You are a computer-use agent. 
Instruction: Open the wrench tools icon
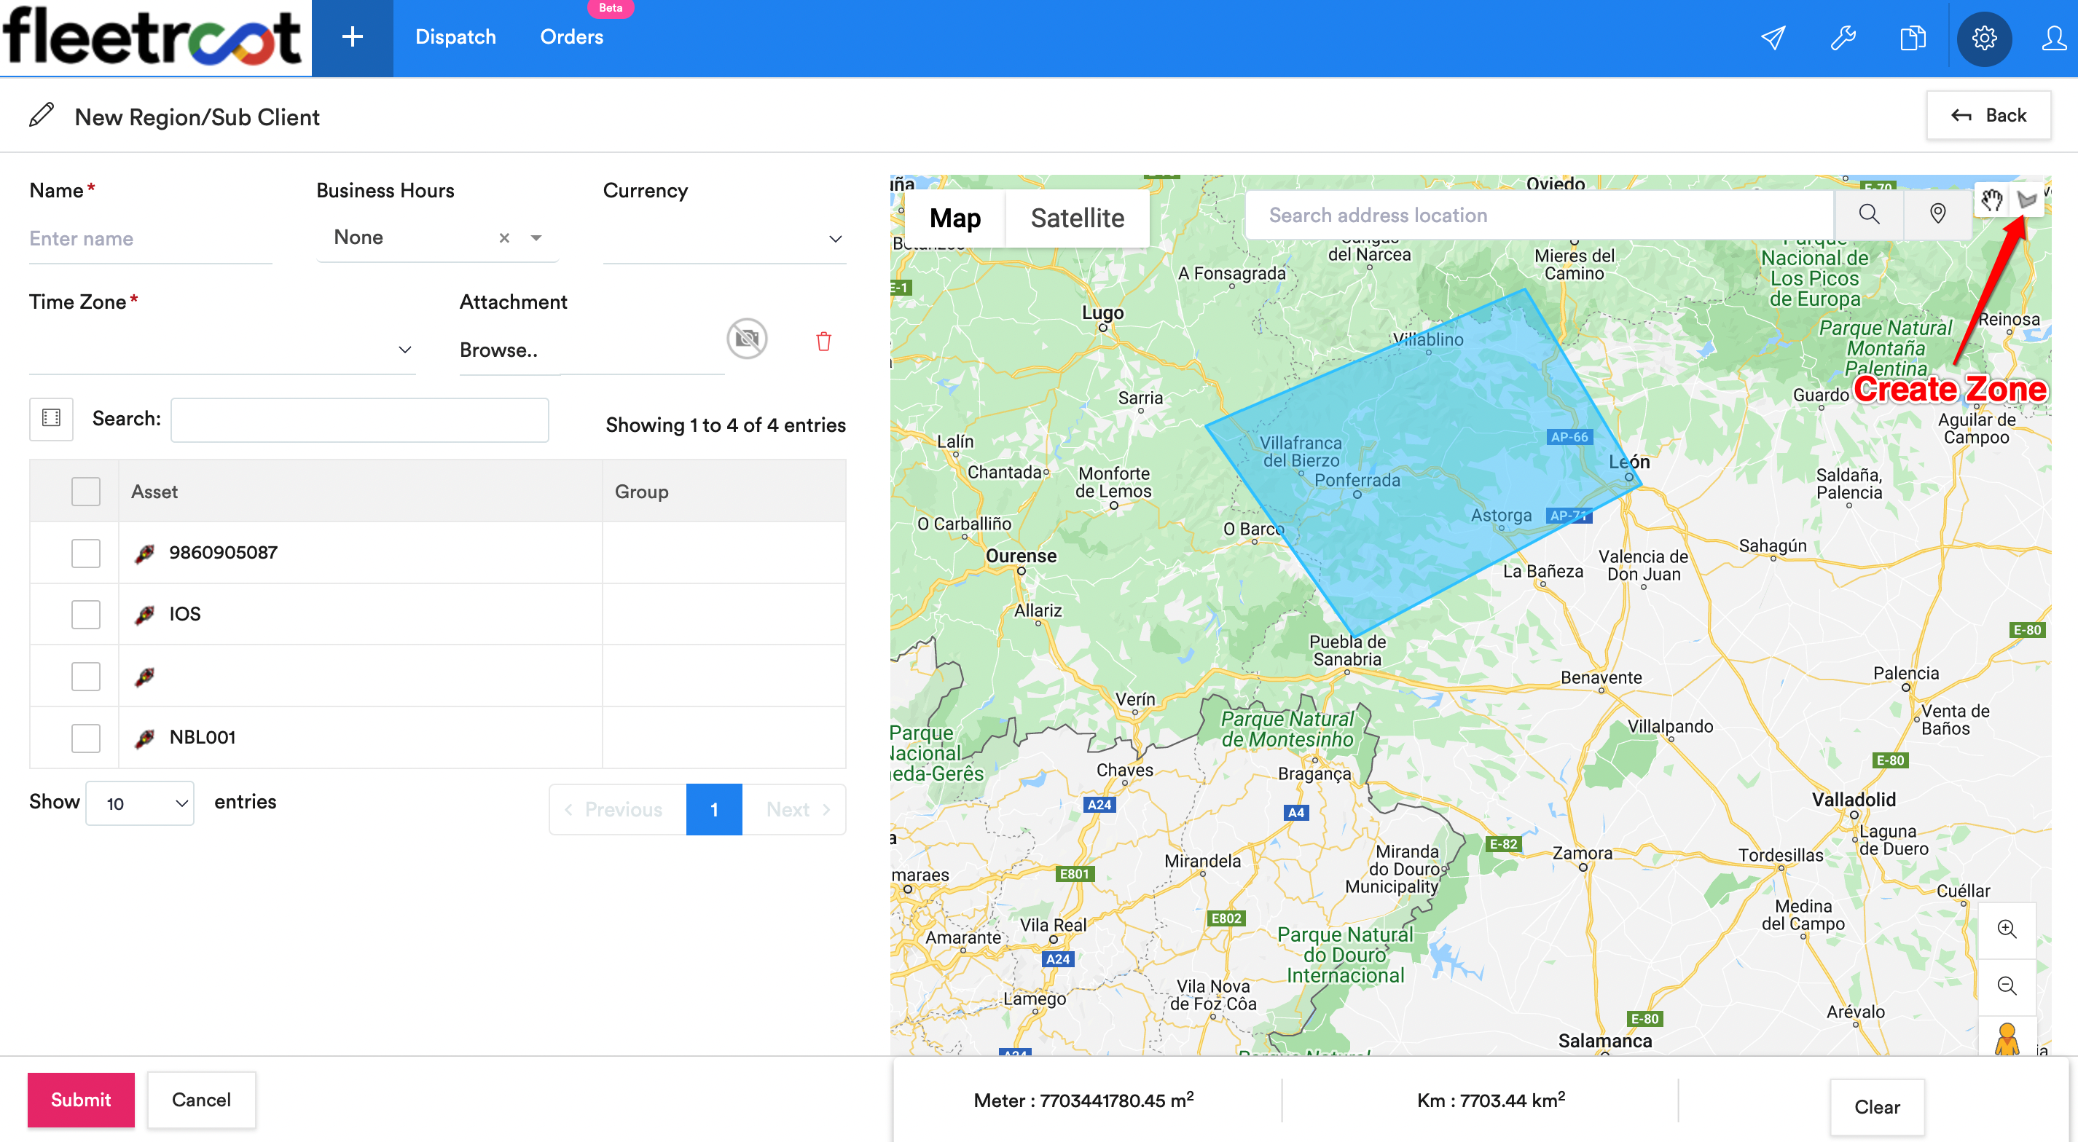[x=1843, y=38]
